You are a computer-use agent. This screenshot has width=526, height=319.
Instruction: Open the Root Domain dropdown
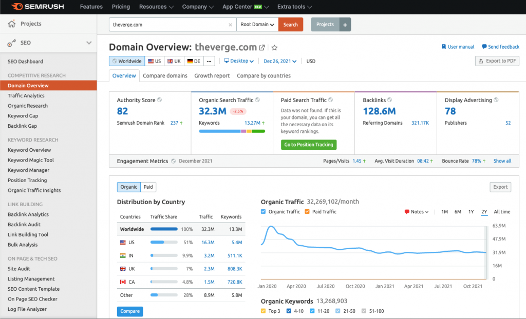click(x=257, y=25)
